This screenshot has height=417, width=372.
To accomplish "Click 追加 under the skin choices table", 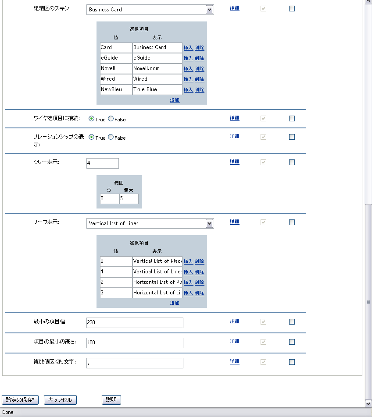I will click(x=175, y=100).
